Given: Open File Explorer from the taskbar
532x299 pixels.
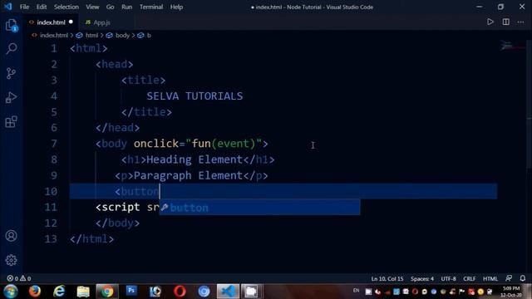Looking at the screenshot, I should (83, 292).
